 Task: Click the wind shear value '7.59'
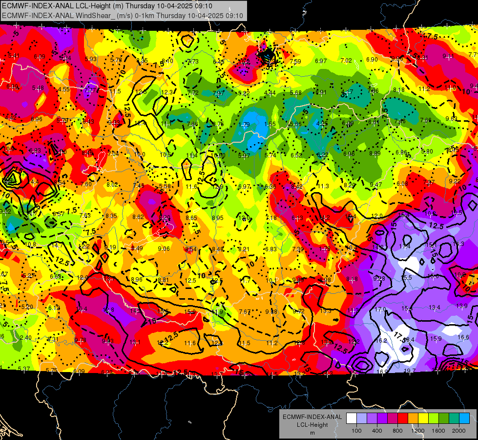click(295, 62)
